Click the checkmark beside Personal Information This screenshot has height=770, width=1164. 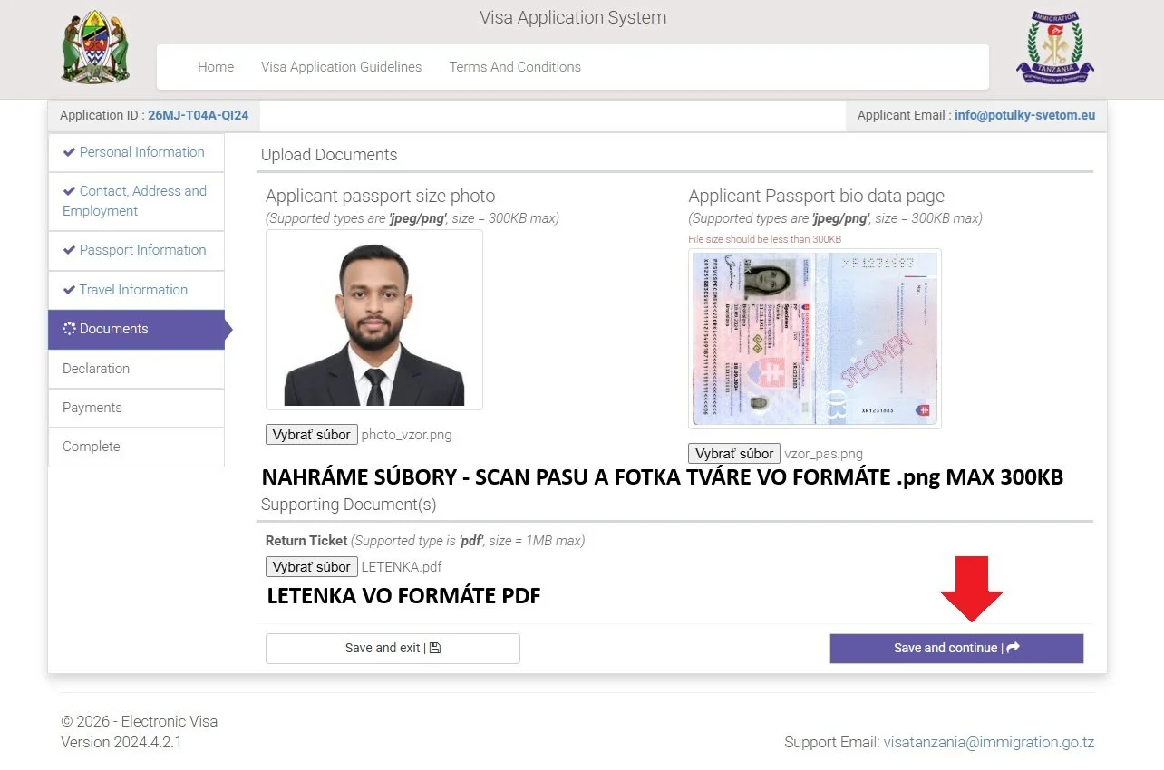click(69, 152)
